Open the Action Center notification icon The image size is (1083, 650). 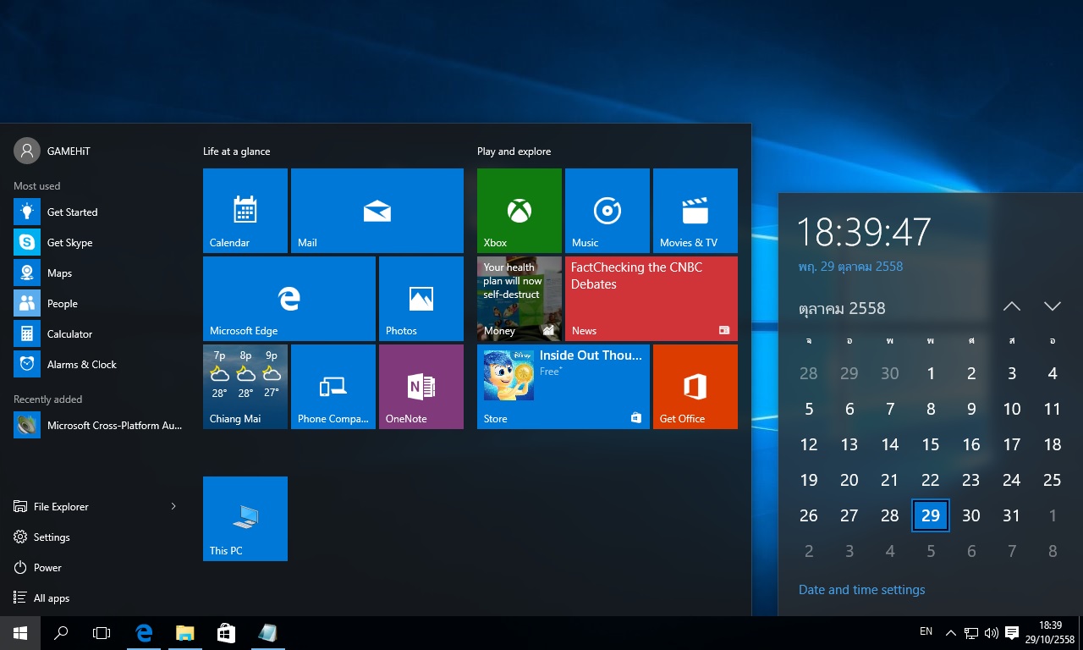click(1012, 632)
